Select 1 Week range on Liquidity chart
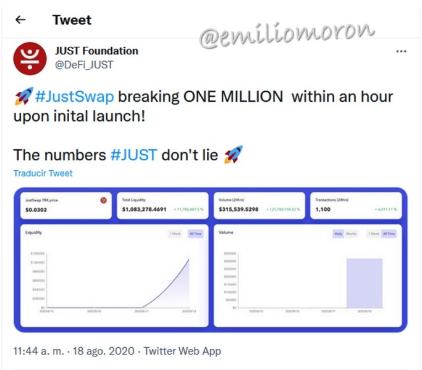This screenshot has height=370, width=422. coord(175,234)
